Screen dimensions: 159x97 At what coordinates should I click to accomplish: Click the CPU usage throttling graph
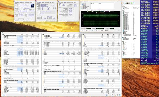tap(101, 23)
